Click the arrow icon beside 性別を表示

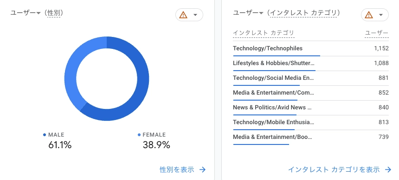click(x=203, y=170)
